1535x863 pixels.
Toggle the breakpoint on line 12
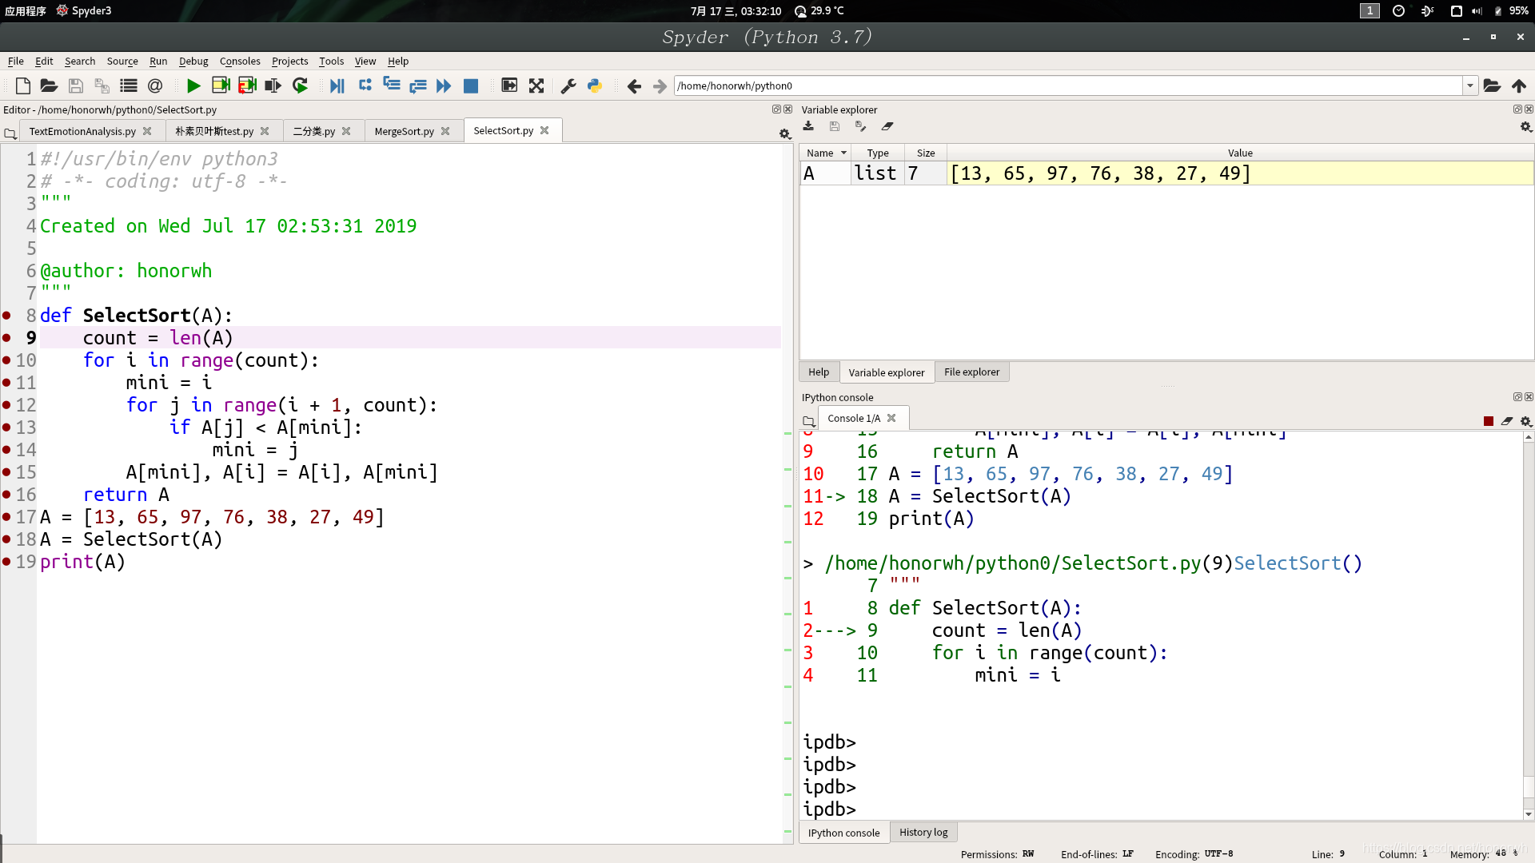click(7, 405)
